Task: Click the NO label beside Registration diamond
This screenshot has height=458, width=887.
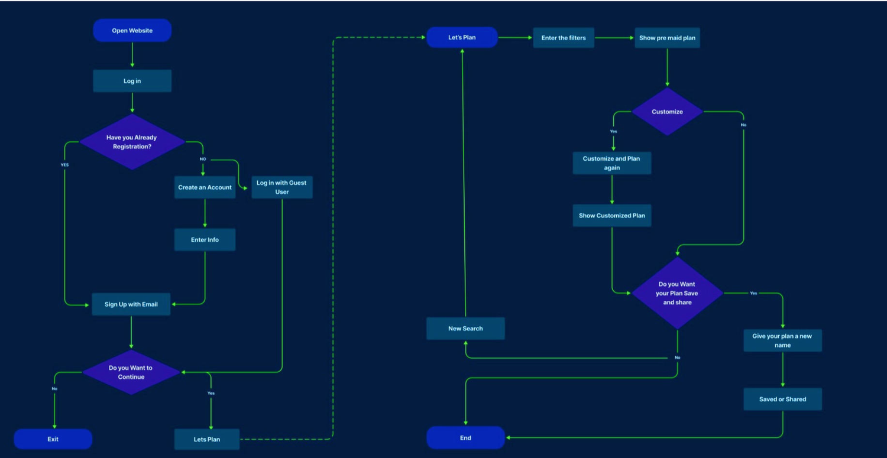Action: pos(203,159)
